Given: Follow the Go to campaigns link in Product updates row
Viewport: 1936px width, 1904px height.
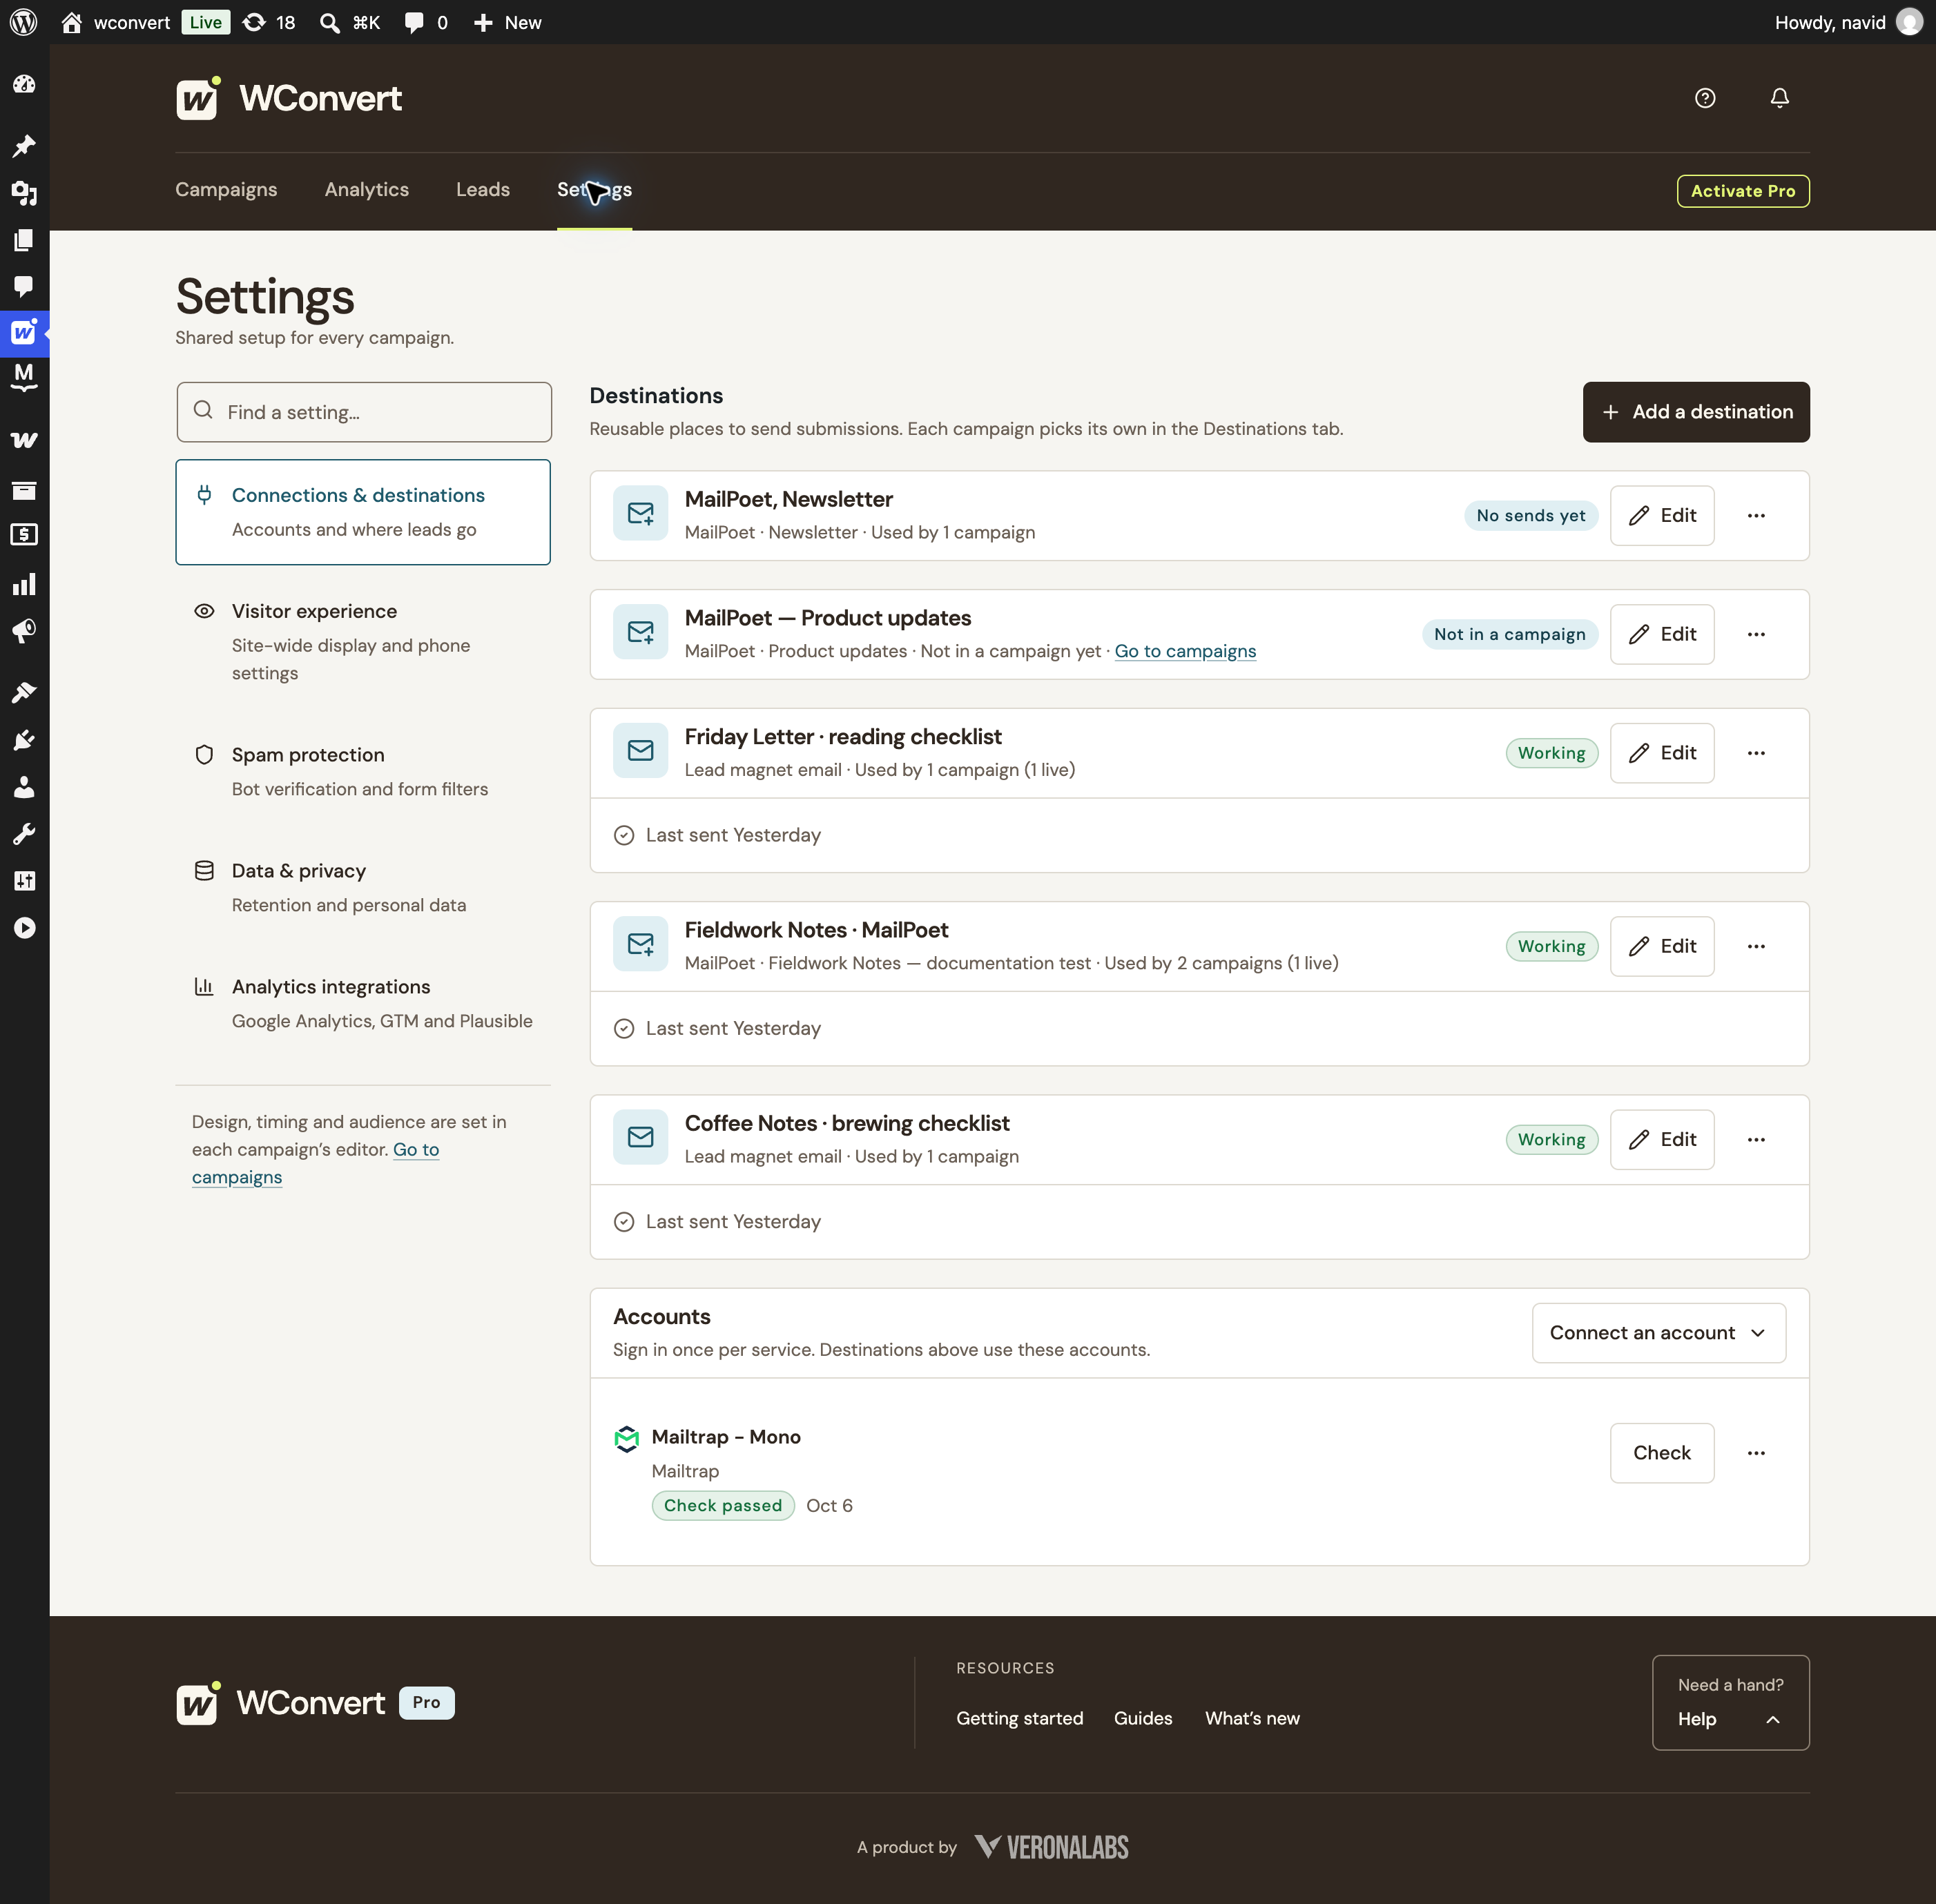Looking at the screenshot, I should coord(1185,651).
